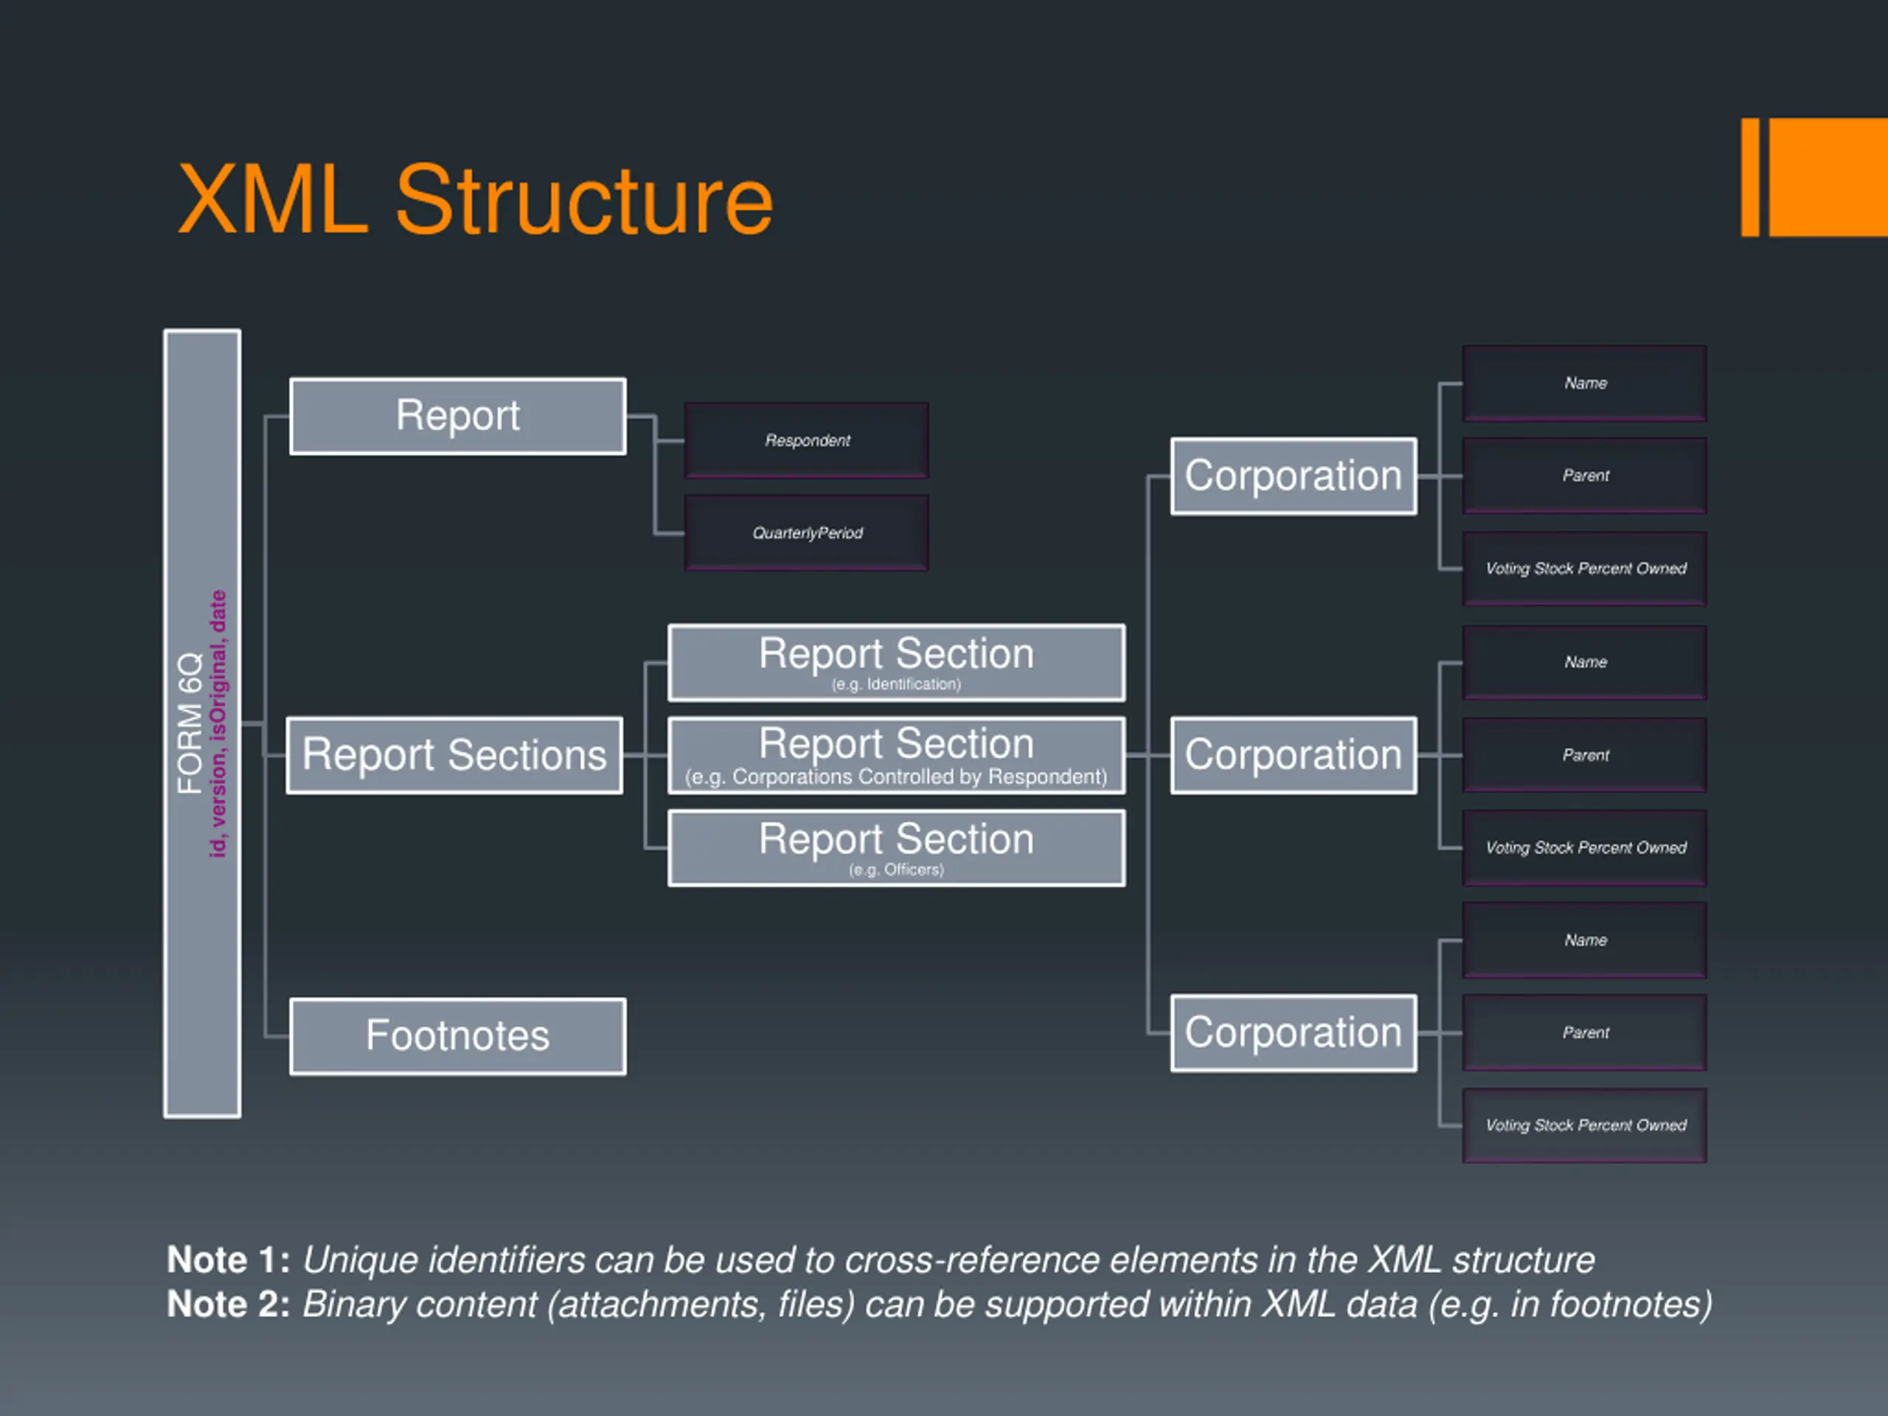Click the middle Corporation's Parent box
The height and width of the screenshot is (1416, 1888).
(x=1584, y=755)
